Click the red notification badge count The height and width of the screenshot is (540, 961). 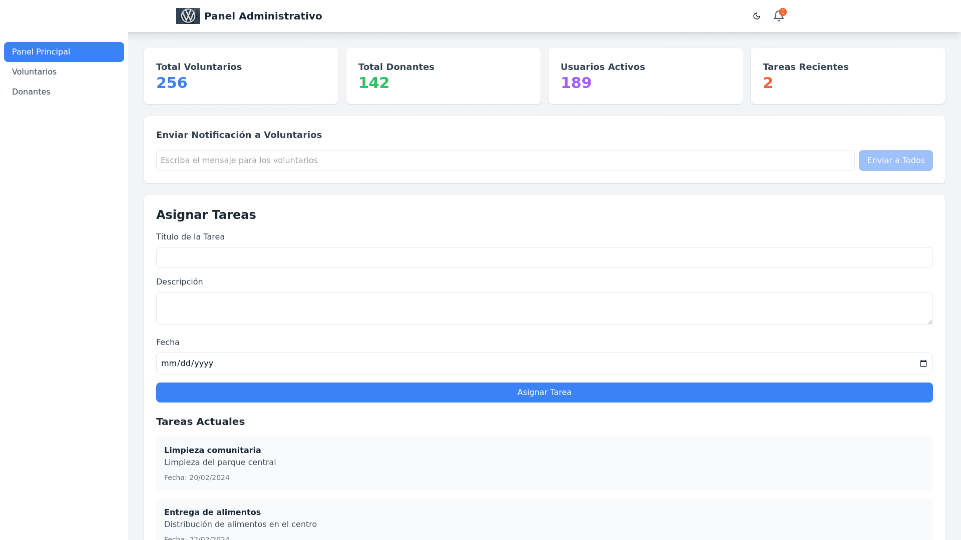click(783, 11)
